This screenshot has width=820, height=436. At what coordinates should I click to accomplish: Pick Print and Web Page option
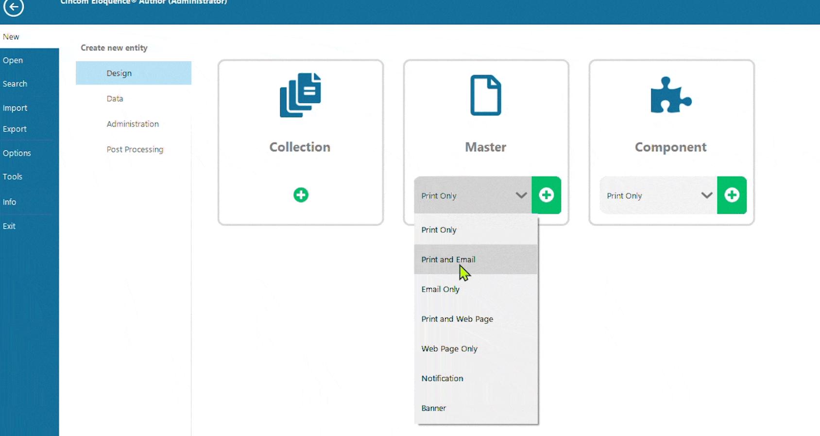pos(457,319)
